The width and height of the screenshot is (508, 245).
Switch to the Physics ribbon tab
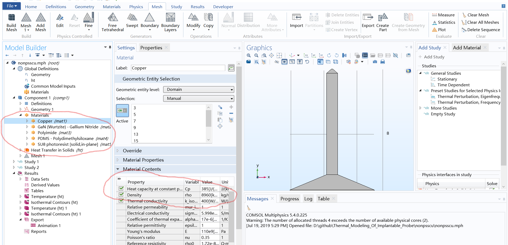[136, 7]
